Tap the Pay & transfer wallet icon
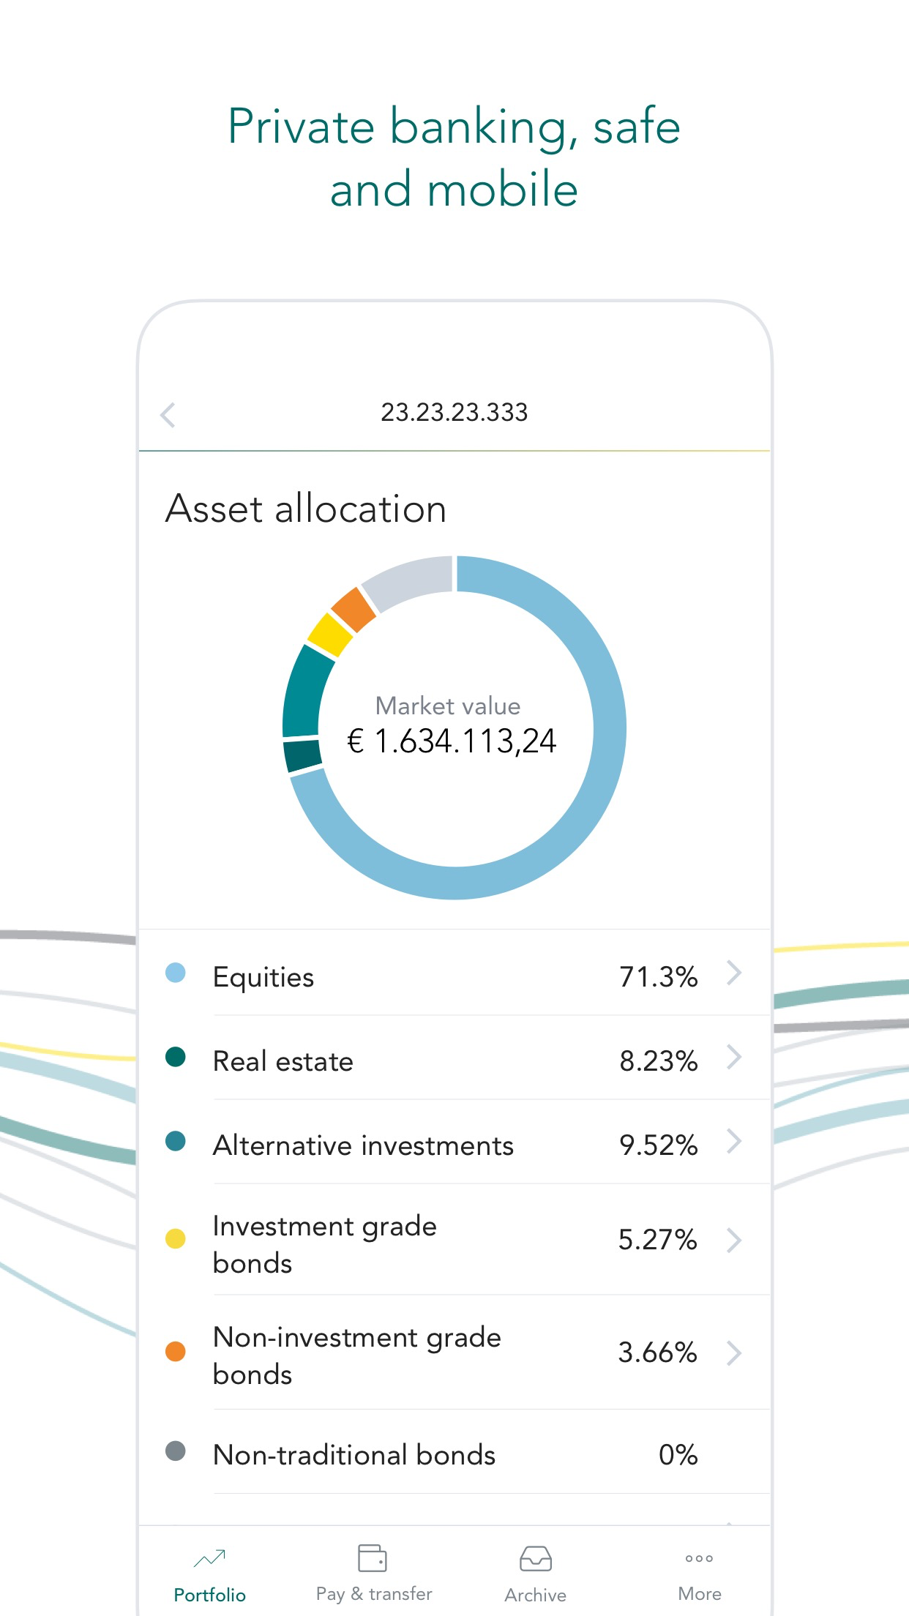The height and width of the screenshot is (1616, 909). (373, 1558)
